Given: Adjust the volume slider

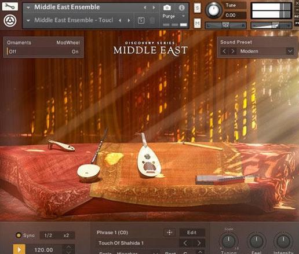Looking at the screenshot, I should (271, 25).
